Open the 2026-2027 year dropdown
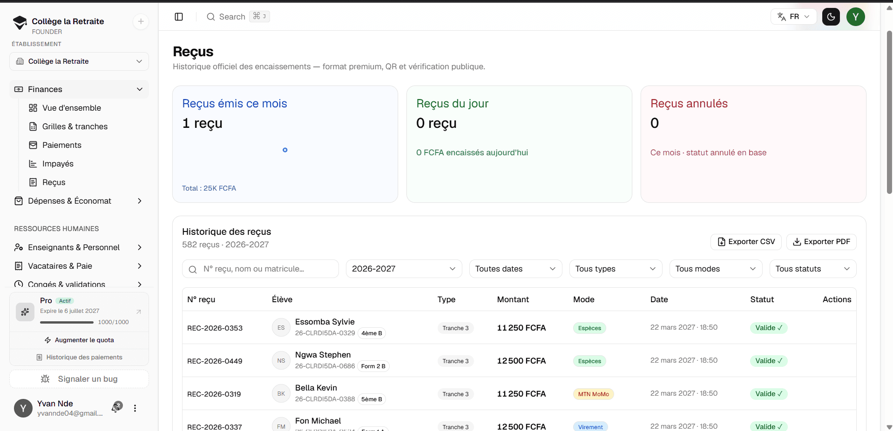The image size is (893, 431). [x=404, y=269]
